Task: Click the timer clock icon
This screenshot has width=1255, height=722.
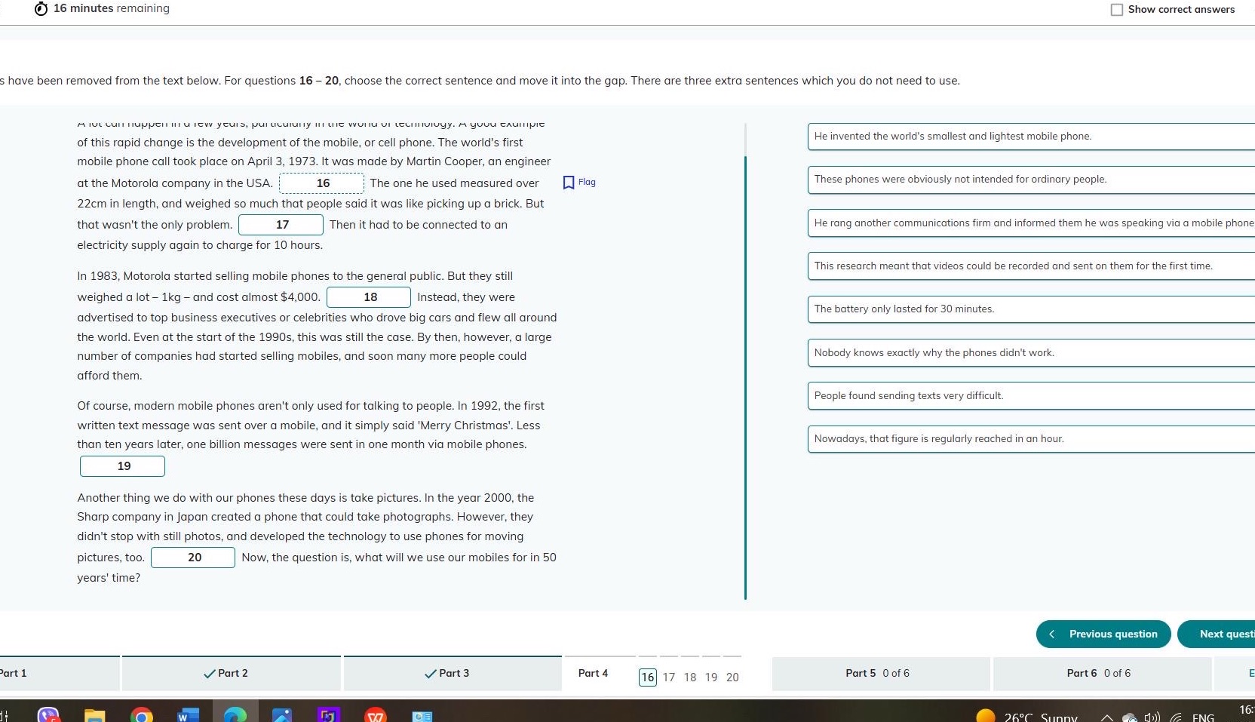Action: pyautogui.click(x=41, y=8)
